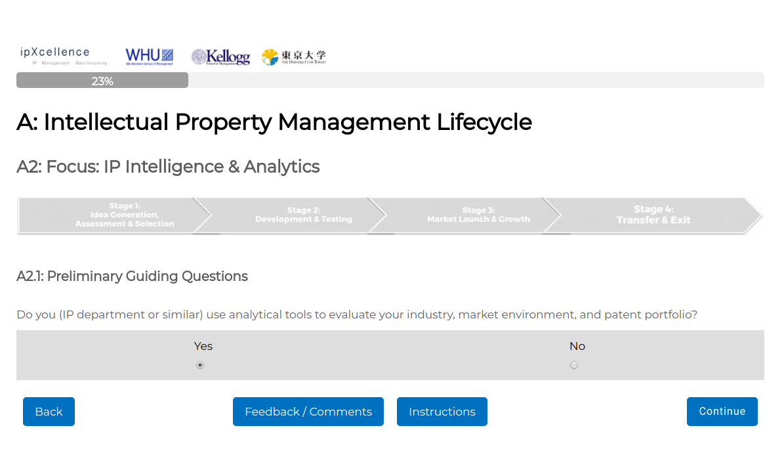
Task: Click the heading 'A: Intellectual Property Management Lifecycle'
Action: 274,122
